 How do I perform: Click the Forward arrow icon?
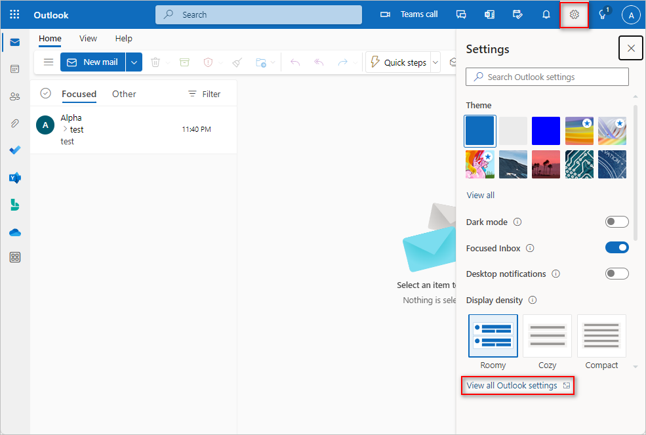pos(342,62)
